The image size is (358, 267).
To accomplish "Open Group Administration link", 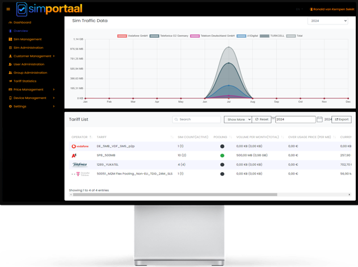I will [x=31, y=73].
